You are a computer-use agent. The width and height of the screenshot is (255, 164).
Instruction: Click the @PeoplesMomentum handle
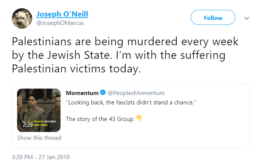tap(136, 93)
